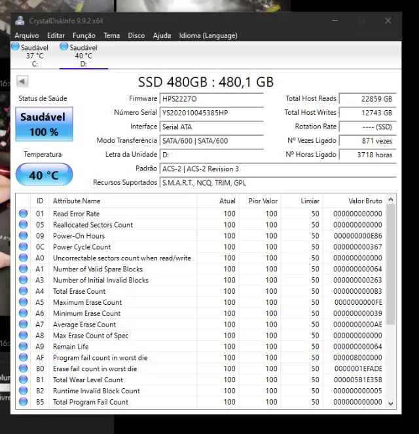Click status orb for Reallocated Sectors Count row

tap(23, 224)
